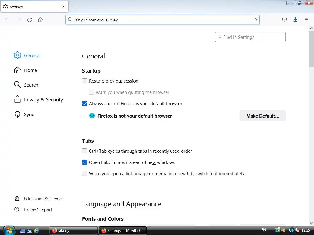Reload the current page
314x235 pixels.
[x=29, y=20]
